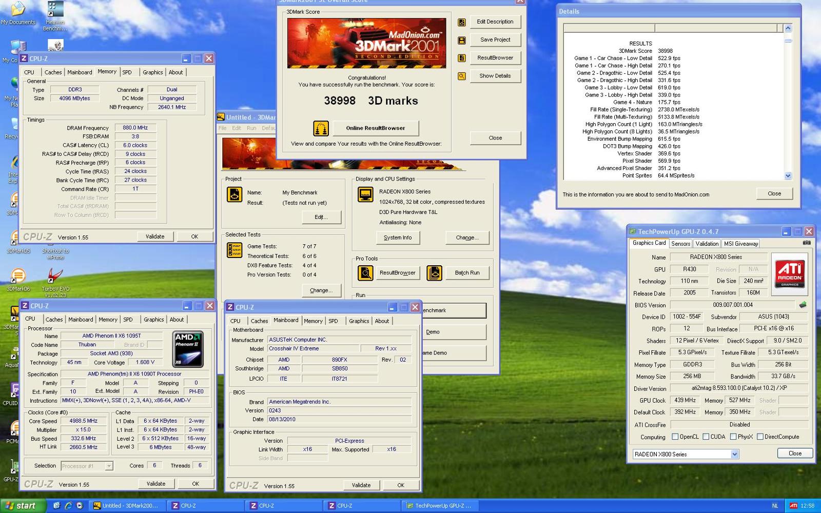Screen dimensions: 821x513
Task: Click the Edit button in the Project section
Action: 321,217
